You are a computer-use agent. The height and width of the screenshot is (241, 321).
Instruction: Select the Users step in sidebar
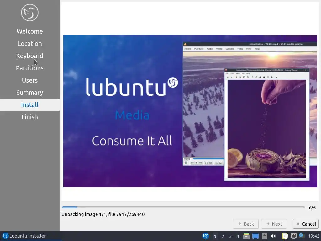tap(30, 80)
